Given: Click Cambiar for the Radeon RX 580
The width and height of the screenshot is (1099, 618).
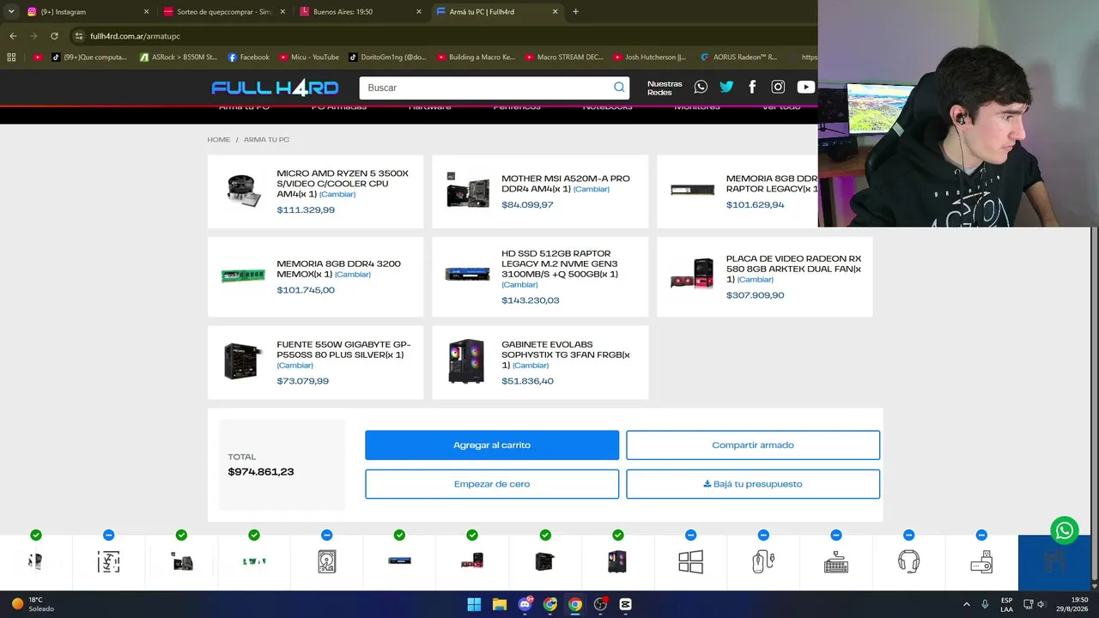Looking at the screenshot, I should pyautogui.click(x=756, y=280).
